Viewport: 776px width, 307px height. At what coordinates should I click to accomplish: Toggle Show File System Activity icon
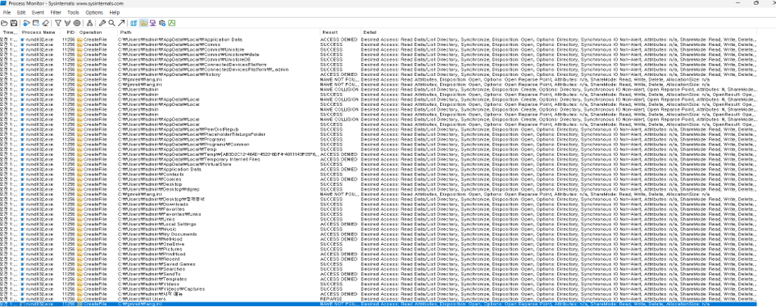pos(144,23)
